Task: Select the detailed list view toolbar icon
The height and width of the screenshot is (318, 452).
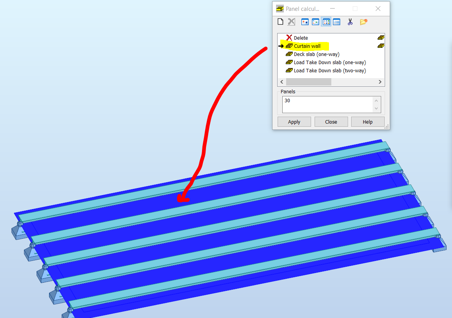Action: coord(336,21)
